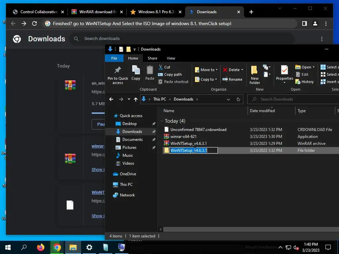Open the Move to dropdown
Viewport: 339px width, 254px height.
[206, 70]
